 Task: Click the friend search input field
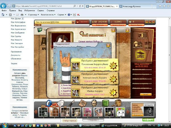(48, 121)
